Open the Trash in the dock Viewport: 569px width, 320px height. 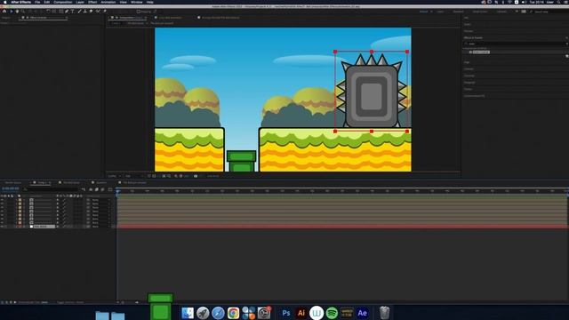(x=384, y=313)
